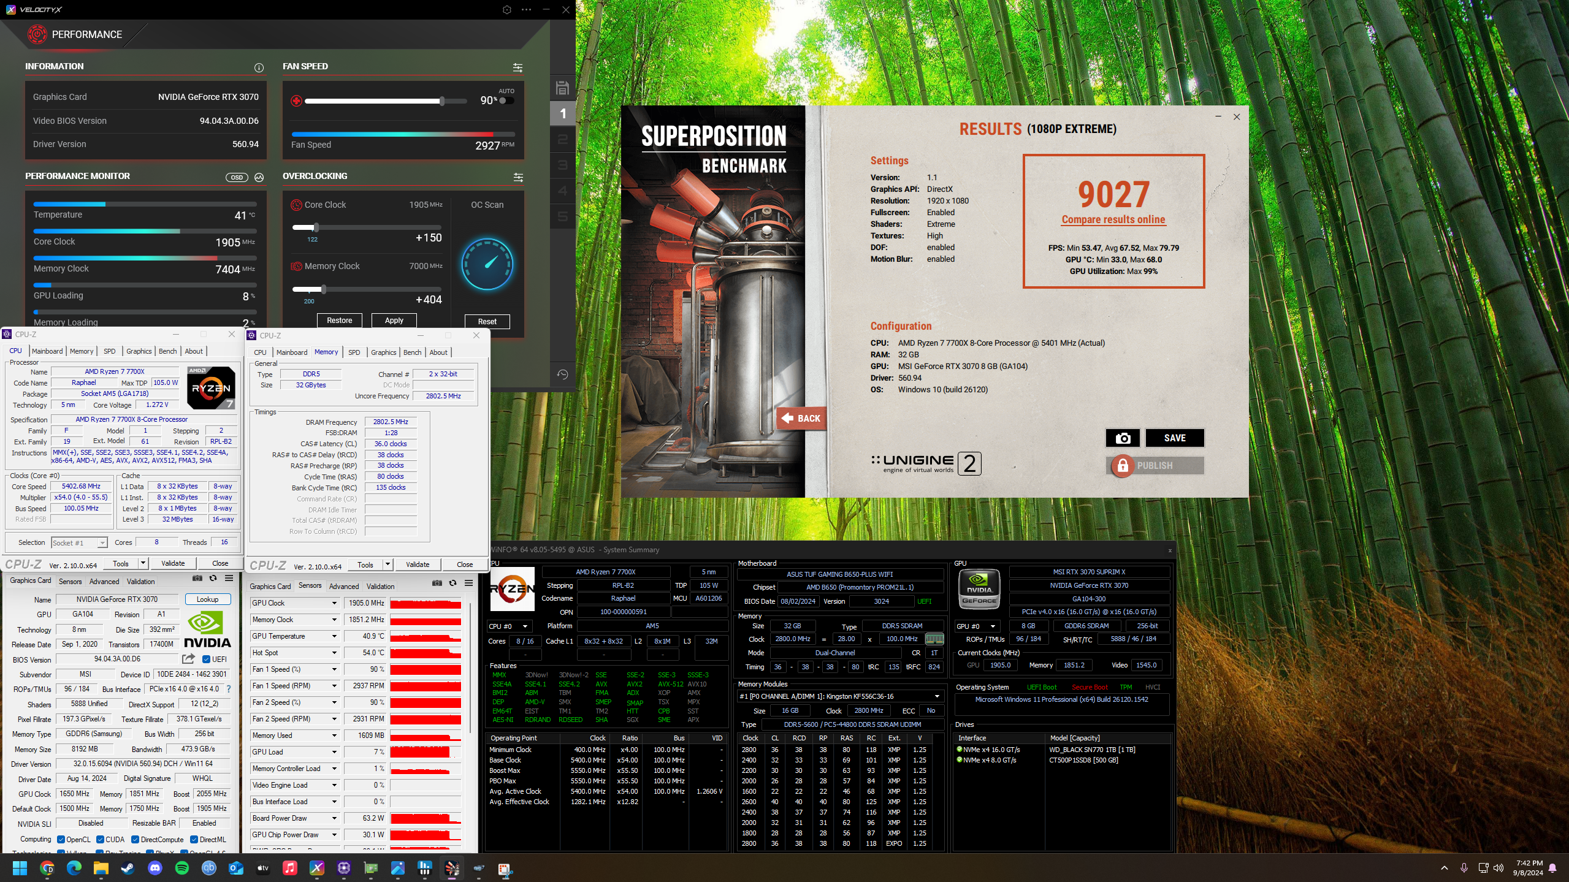Click the Restore button in Overclocking
Image resolution: width=1569 pixels, height=882 pixels.
(x=339, y=321)
